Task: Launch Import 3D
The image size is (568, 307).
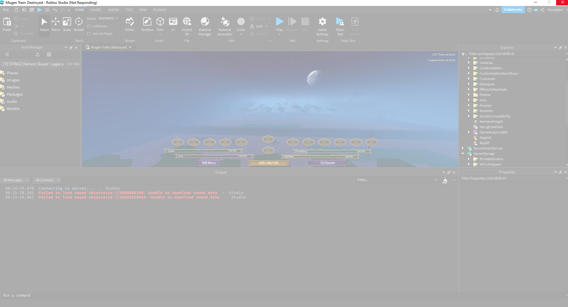Action: 187,25
